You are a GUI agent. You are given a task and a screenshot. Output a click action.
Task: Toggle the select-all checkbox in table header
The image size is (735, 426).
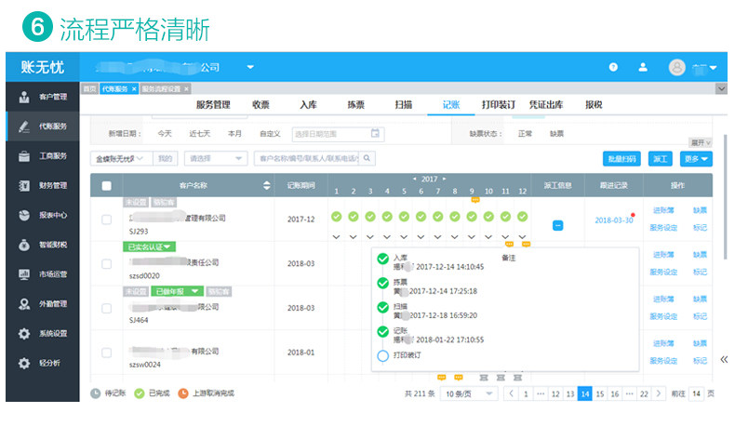click(106, 186)
